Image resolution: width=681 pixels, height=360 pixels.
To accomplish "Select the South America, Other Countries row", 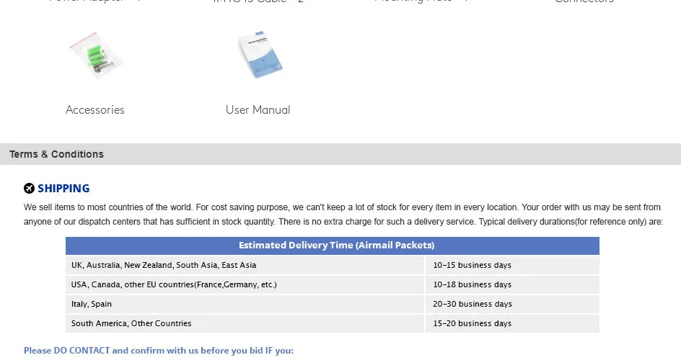I will tap(333, 323).
